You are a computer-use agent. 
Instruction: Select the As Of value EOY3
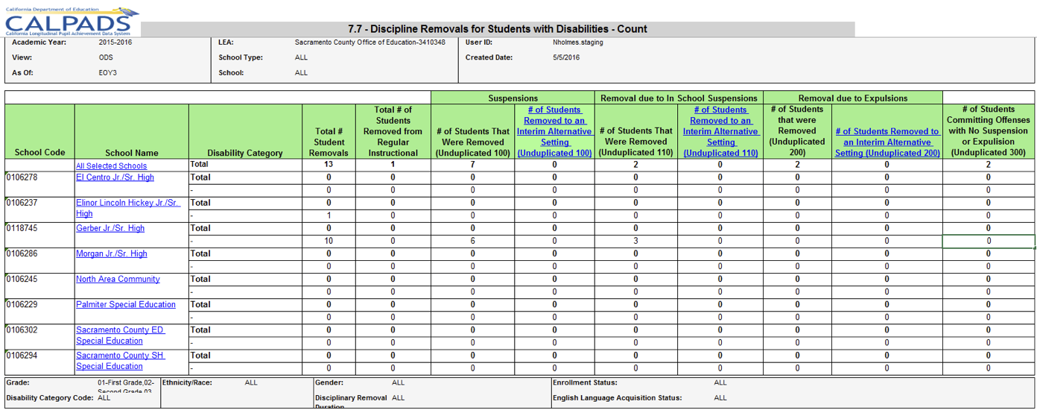pyautogui.click(x=108, y=73)
